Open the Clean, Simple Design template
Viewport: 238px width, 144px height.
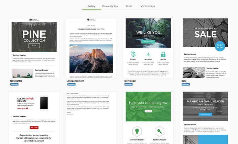point(34,118)
